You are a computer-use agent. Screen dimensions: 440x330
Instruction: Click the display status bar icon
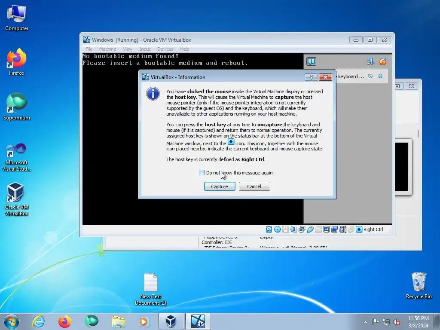pyautogui.click(x=327, y=229)
